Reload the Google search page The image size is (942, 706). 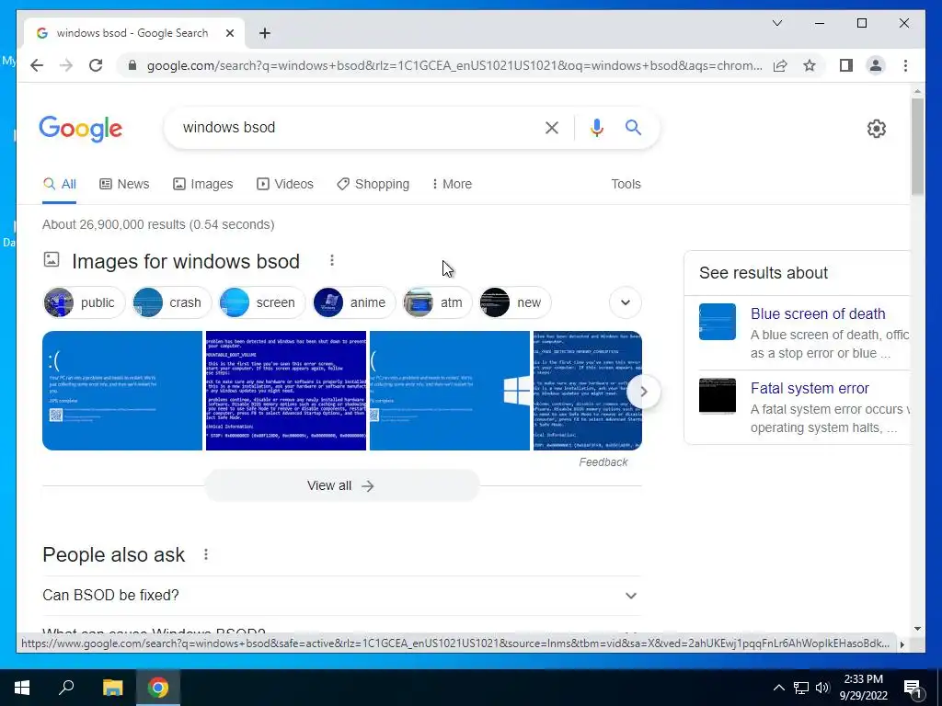pyautogui.click(x=96, y=65)
